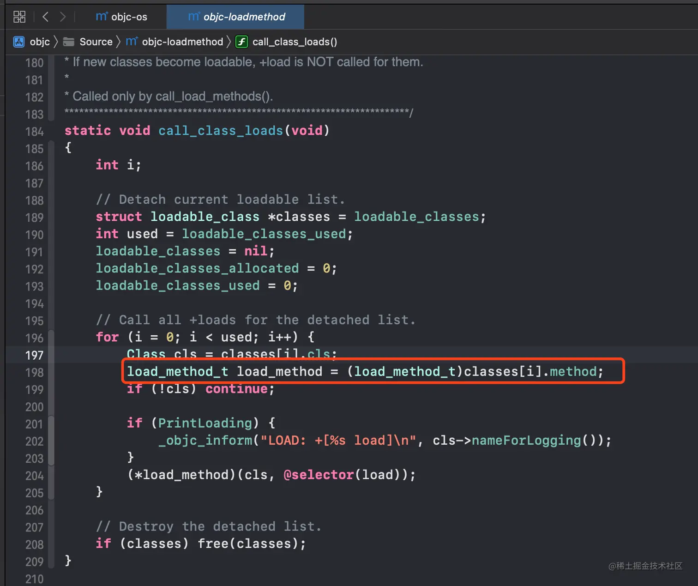Click the objc project icon in the breadcrumb
Viewport: 698px width, 586px height.
coord(19,42)
